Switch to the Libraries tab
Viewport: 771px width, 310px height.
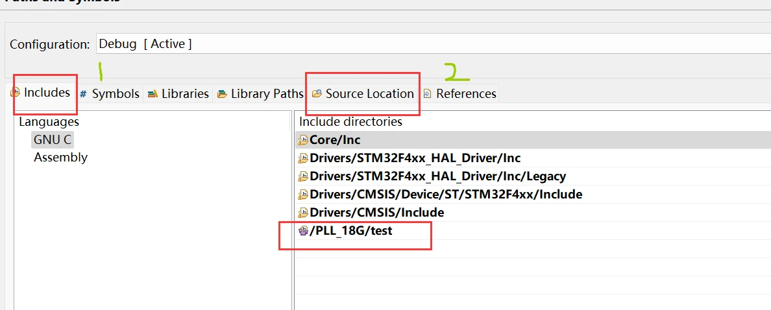[x=185, y=94]
